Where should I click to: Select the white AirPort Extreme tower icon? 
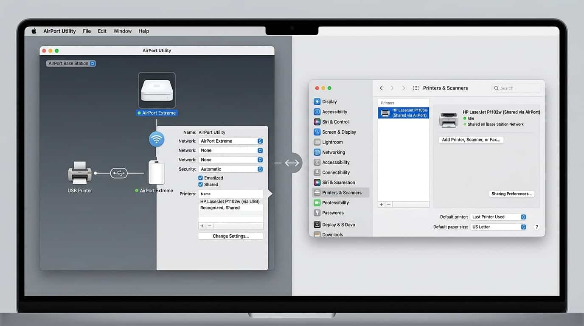(x=156, y=172)
